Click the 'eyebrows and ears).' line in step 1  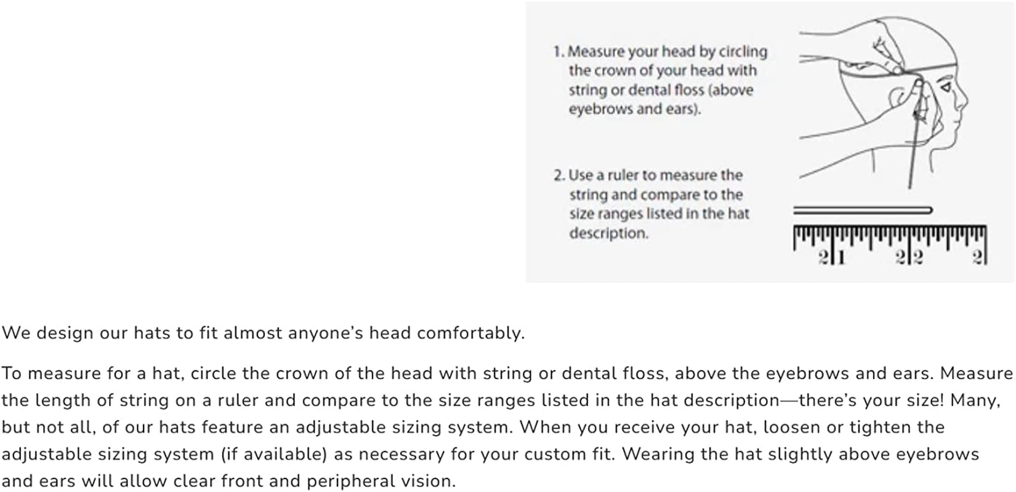635,110
